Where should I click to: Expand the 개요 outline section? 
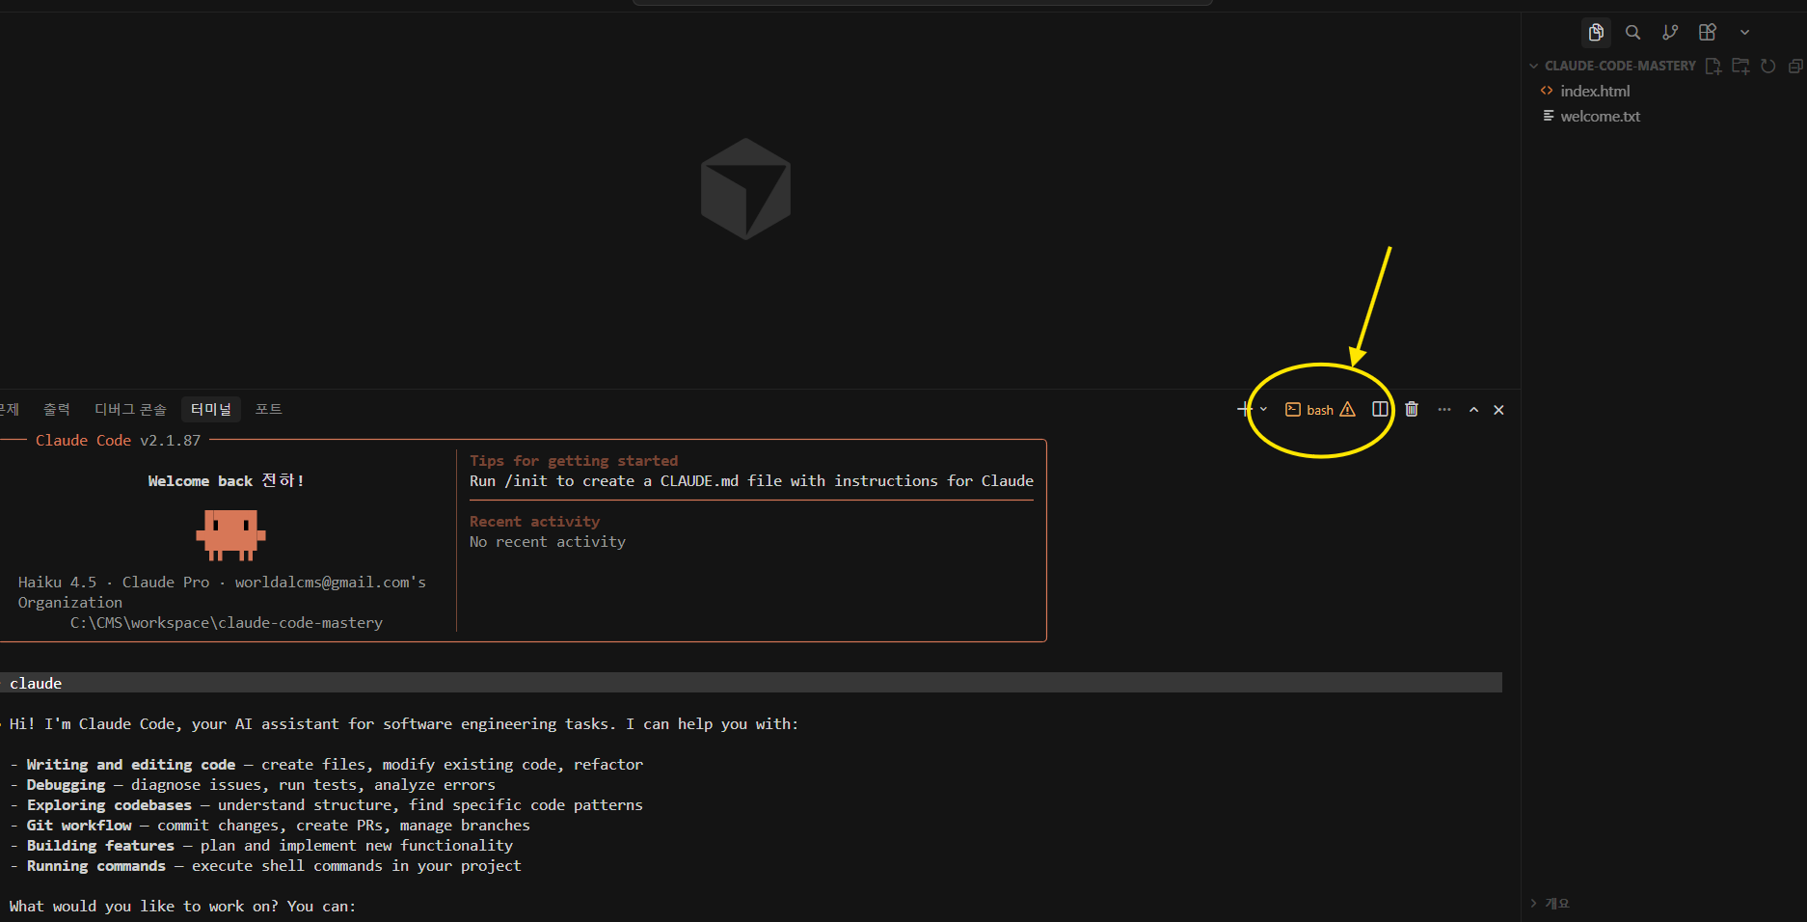tap(1551, 904)
